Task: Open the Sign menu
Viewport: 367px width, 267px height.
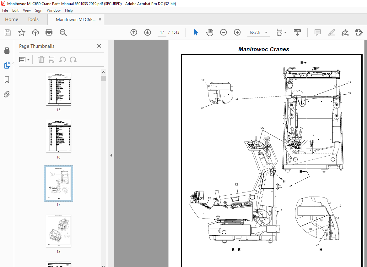Action: 39,10
